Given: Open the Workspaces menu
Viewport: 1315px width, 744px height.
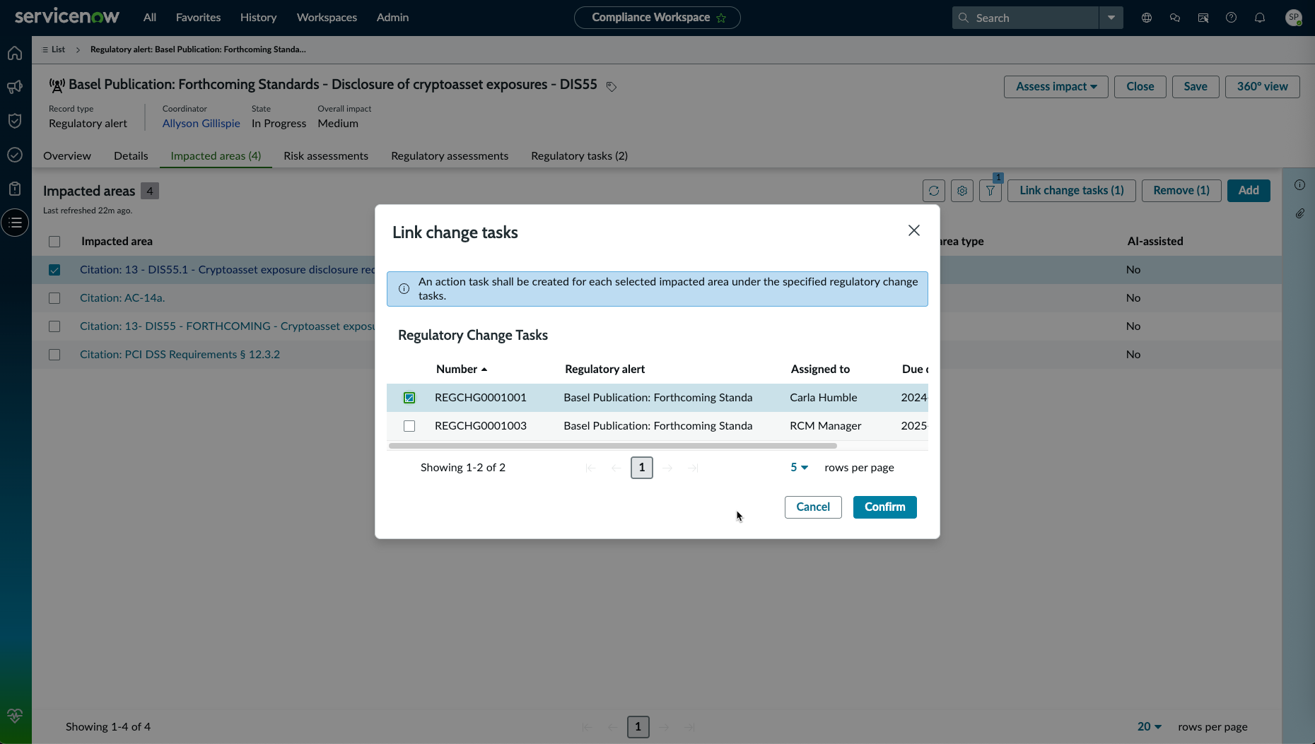Looking at the screenshot, I should (327, 18).
